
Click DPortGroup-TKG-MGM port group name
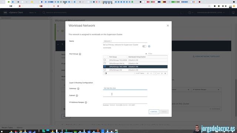click(x=118, y=60)
